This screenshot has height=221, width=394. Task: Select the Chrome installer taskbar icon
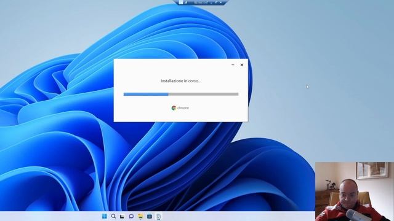[159, 216]
